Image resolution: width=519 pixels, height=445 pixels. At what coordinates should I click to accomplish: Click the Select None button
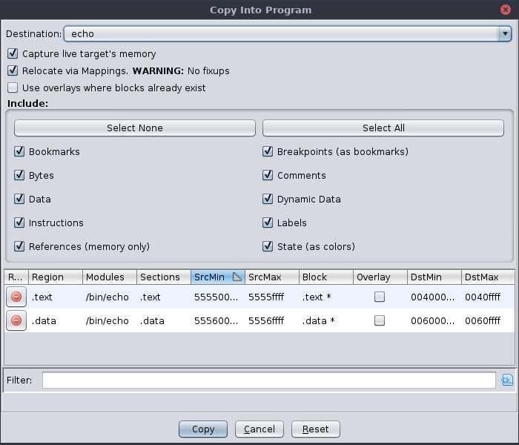134,128
